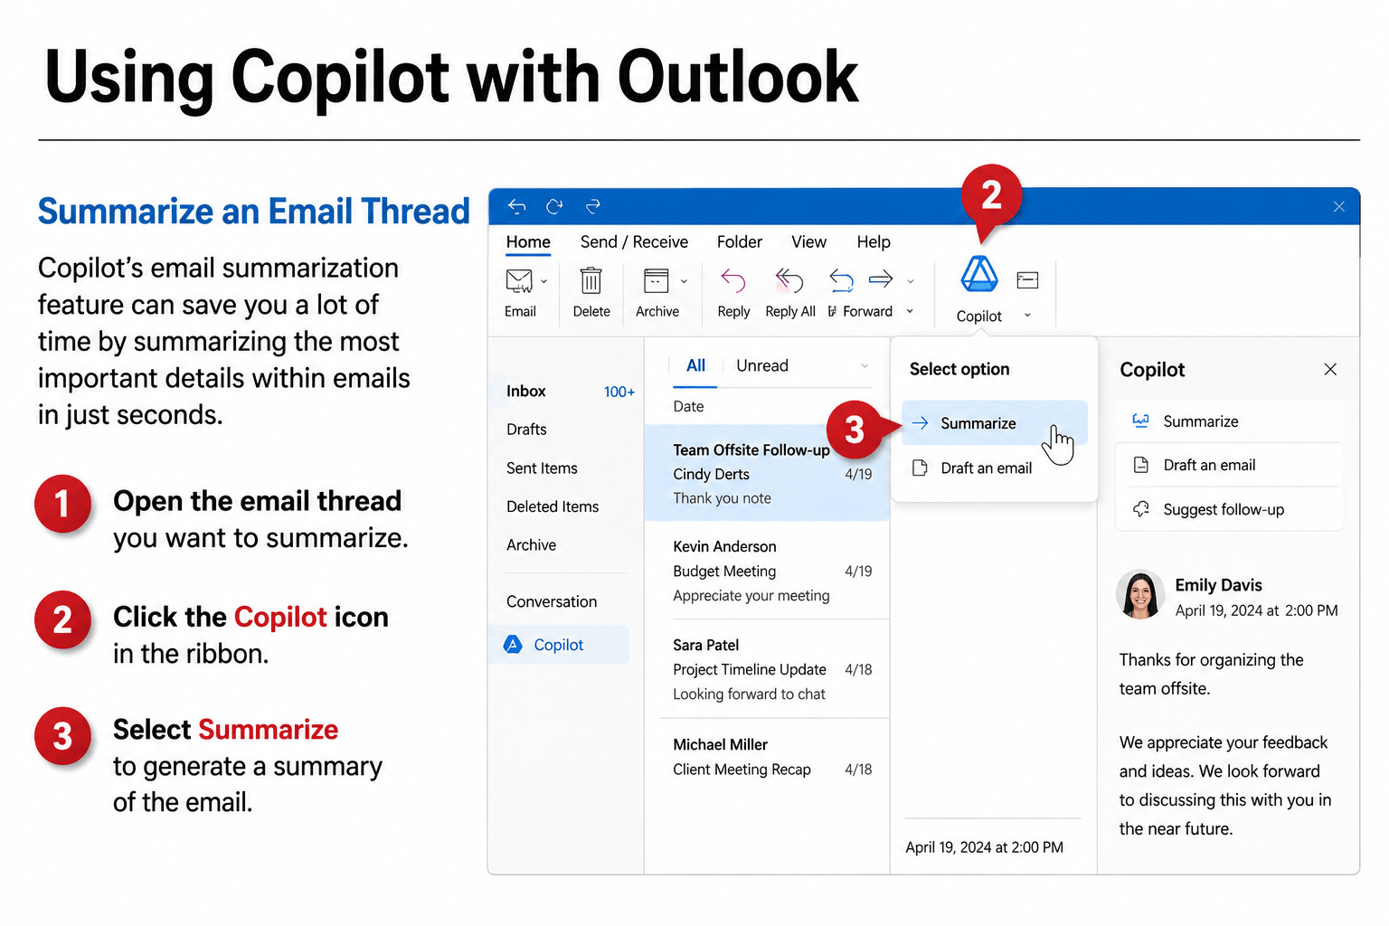Open the Home ribbon tab
Image resolution: width=1389 pixels, height=926 pixels.
tap(528, 241)
